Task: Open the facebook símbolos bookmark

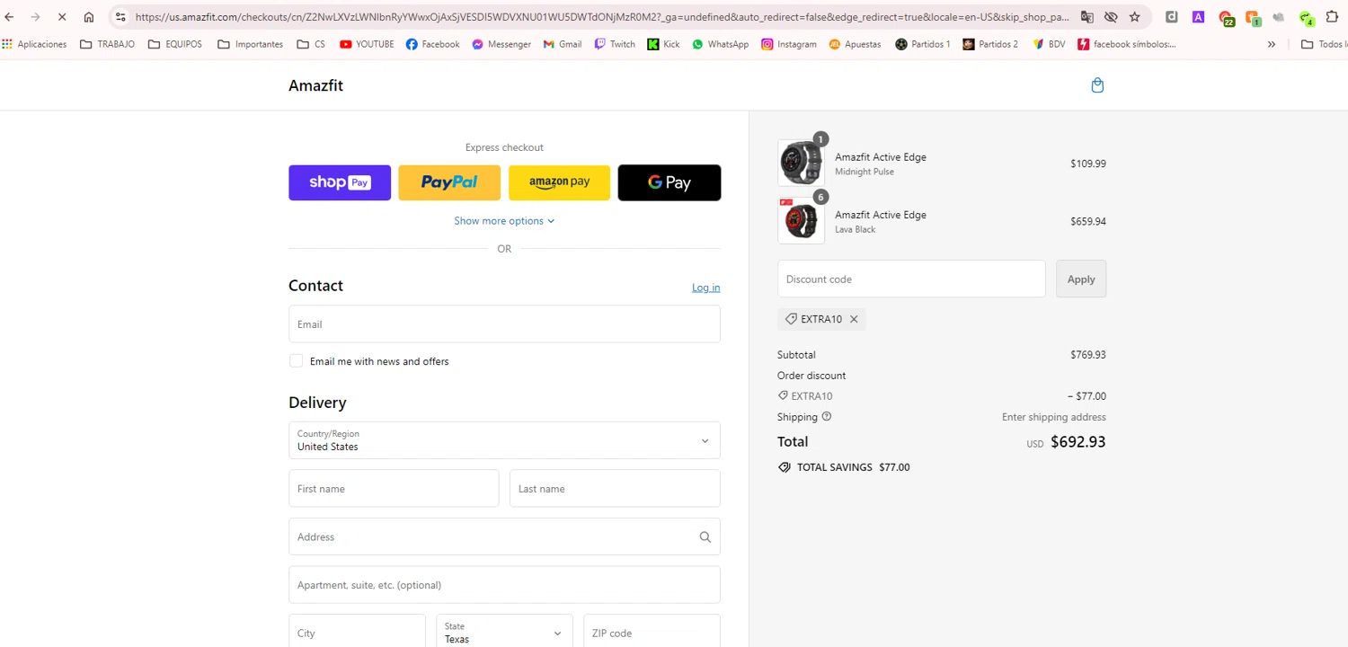Action: (1127, 44)
